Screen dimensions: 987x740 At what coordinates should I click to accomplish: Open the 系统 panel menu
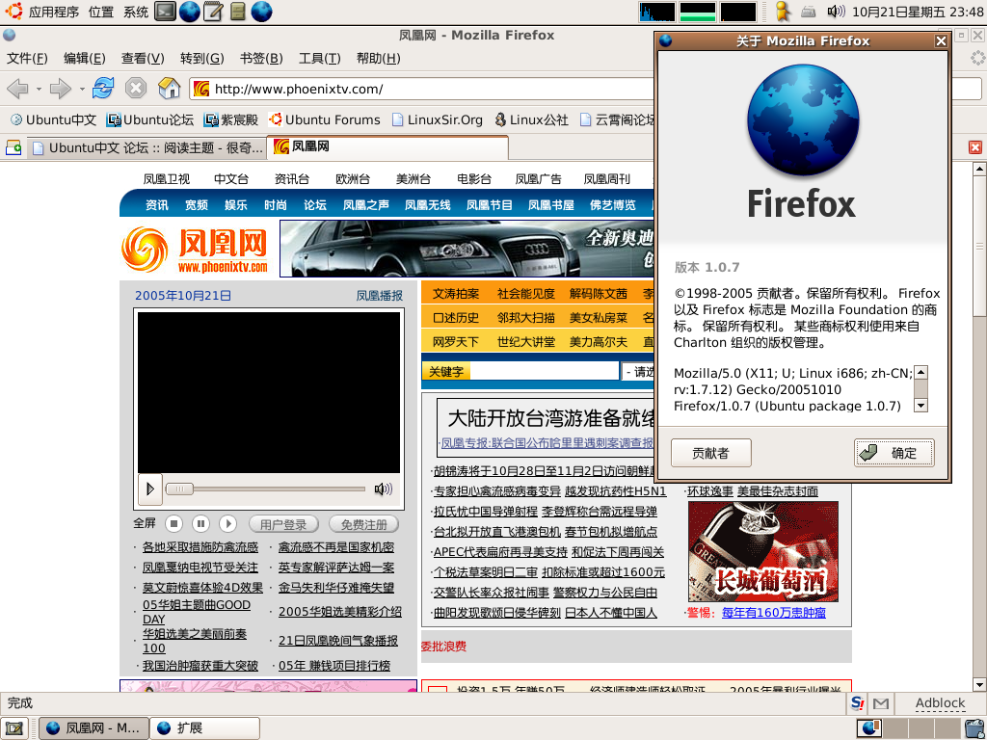tap(136, 12)
